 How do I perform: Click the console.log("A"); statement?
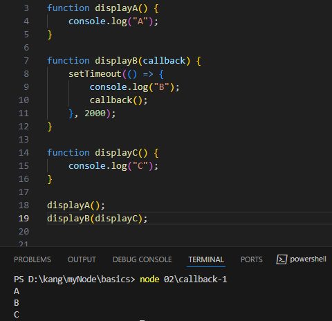click(x=113, y=21)
